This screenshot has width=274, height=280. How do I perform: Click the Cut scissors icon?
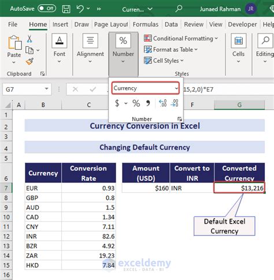[29, 39]
